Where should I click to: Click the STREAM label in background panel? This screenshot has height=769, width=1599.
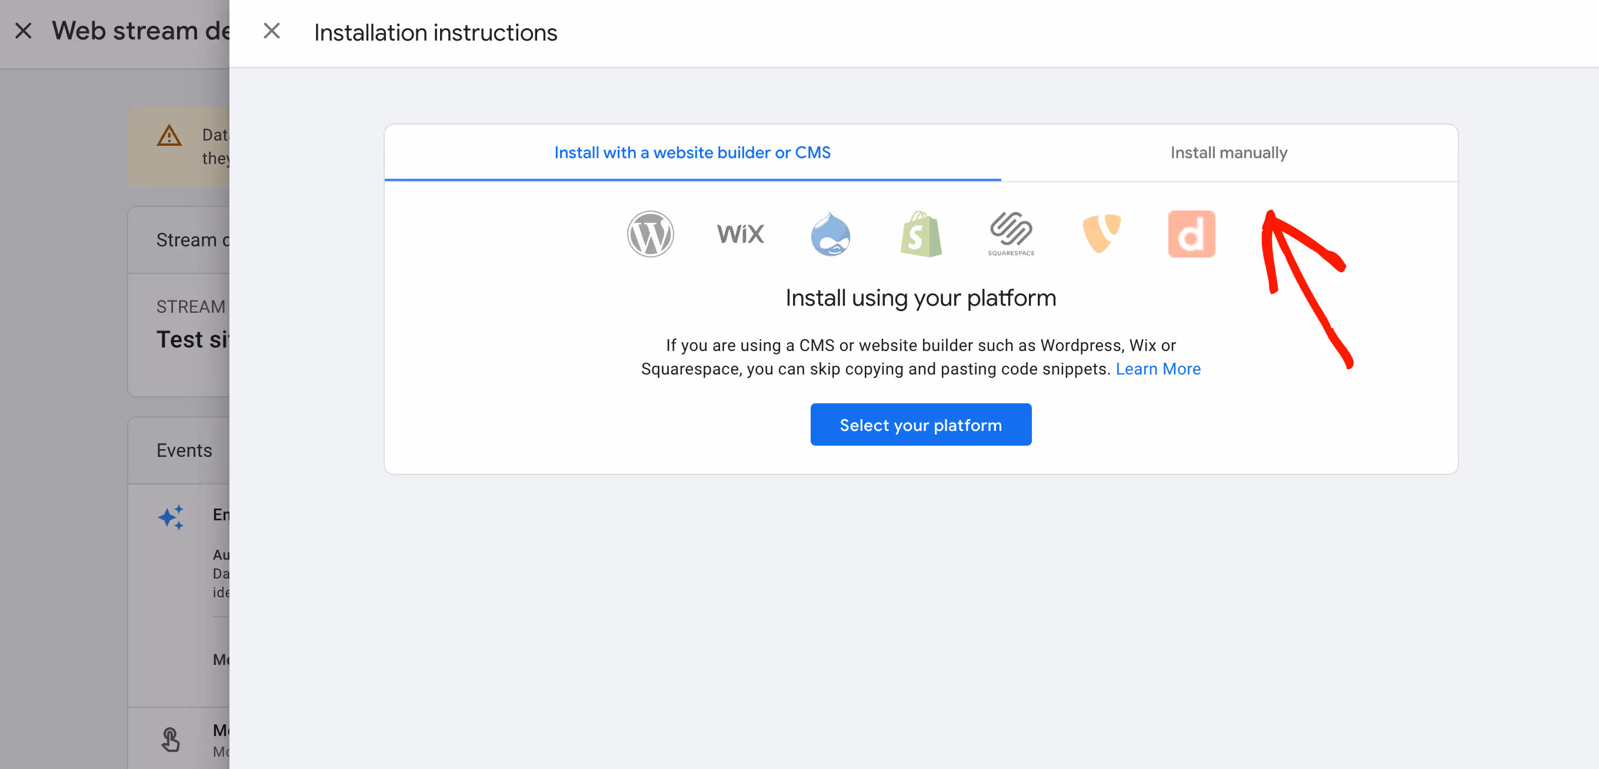191,306
